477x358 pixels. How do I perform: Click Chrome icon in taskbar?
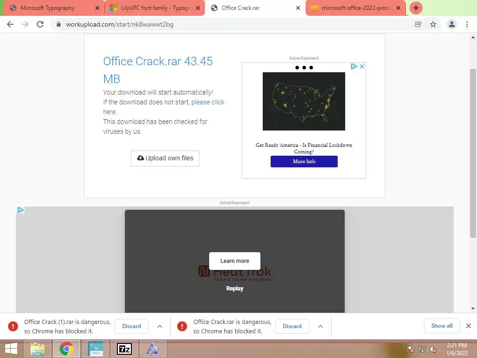tap(66, 349)
